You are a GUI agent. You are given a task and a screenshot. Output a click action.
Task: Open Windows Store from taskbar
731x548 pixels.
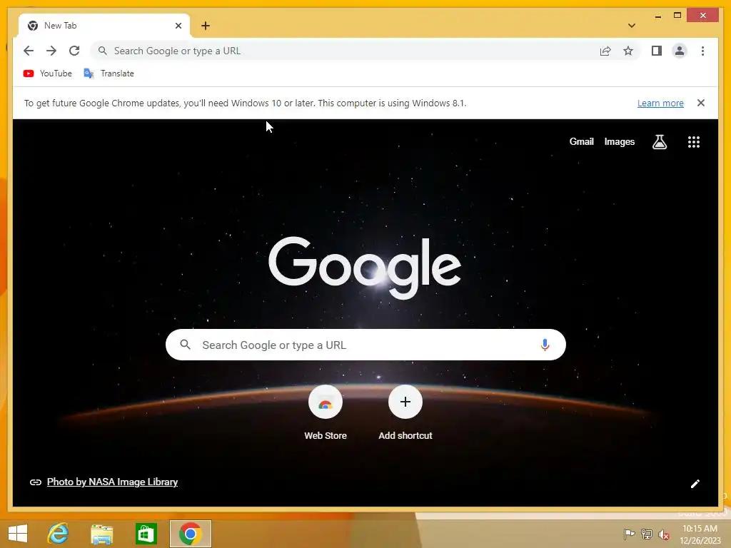point(146,534)
